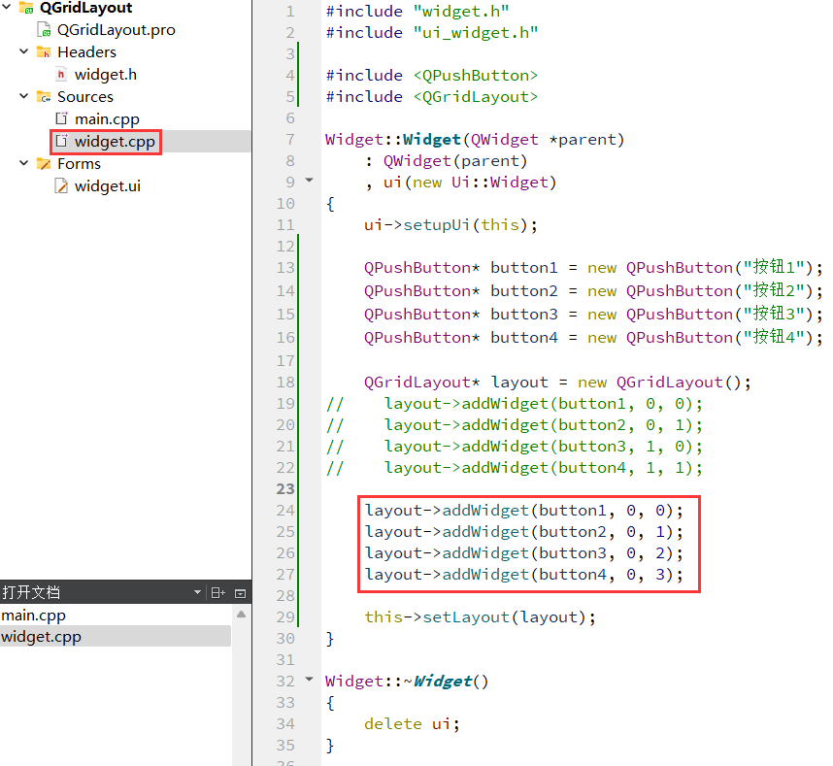The image size is (833, 766).
Task: Click the 打开文档 panel title
Action: [x=31, y=592]
